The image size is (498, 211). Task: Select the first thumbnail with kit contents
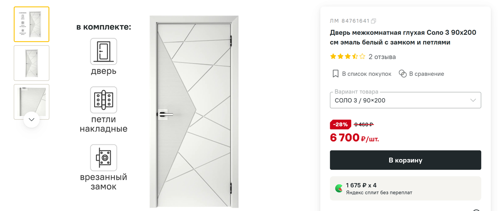(x=32, y=24)
